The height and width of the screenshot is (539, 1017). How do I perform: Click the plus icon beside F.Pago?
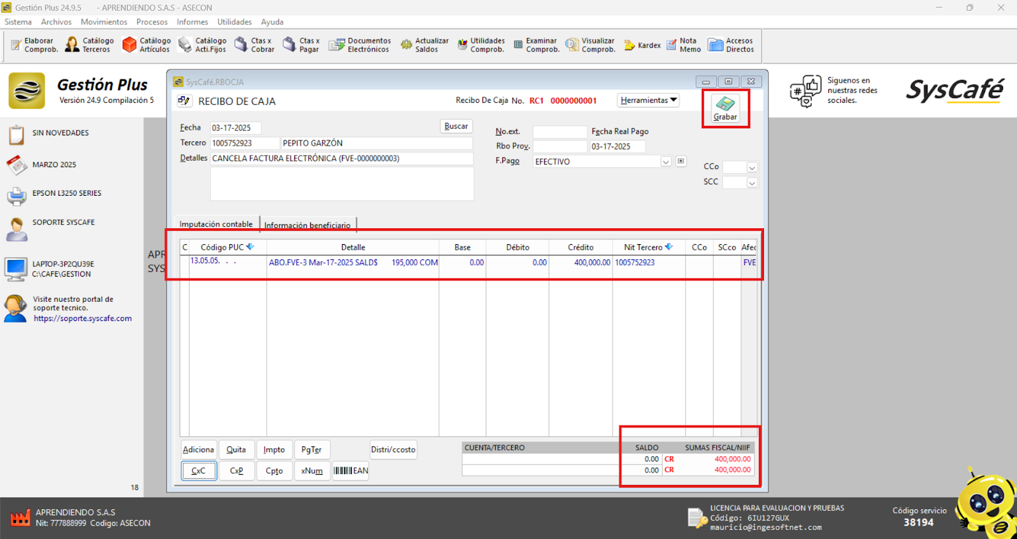[681, 161]
